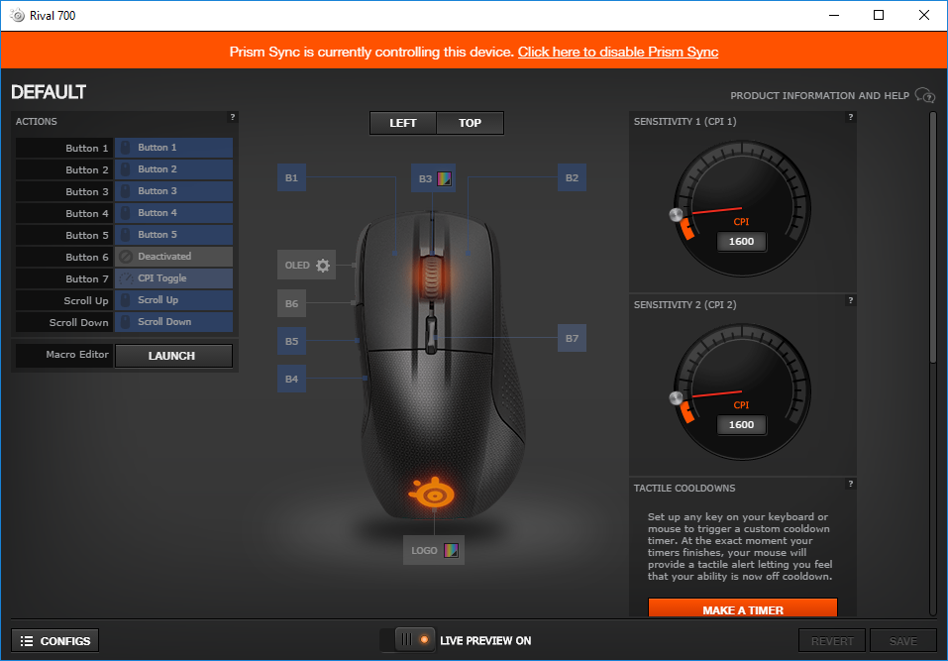Viewport: 948px width, 661px height.
Task: Open the Scroll Up assignment dropdown
Action: pyautogui.click(x=174, y=300)
